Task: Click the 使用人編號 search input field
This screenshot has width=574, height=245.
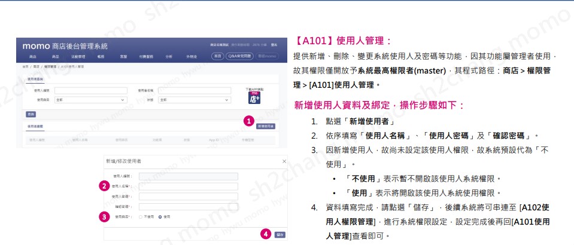Action: (90, 91)
